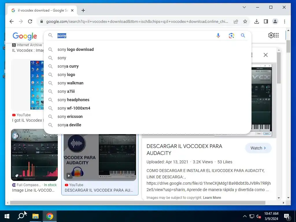Screen dimensions: 296x222
Task: Open Chrome three-dot menu
Action: (284, 21)
